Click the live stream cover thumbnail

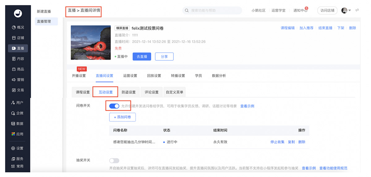(x=91, y=42)
